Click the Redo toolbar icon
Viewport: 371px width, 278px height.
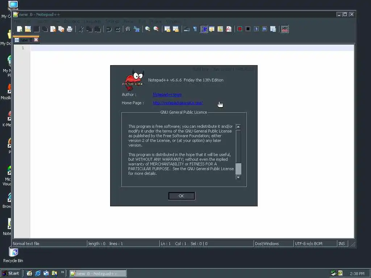coord(117,29)
